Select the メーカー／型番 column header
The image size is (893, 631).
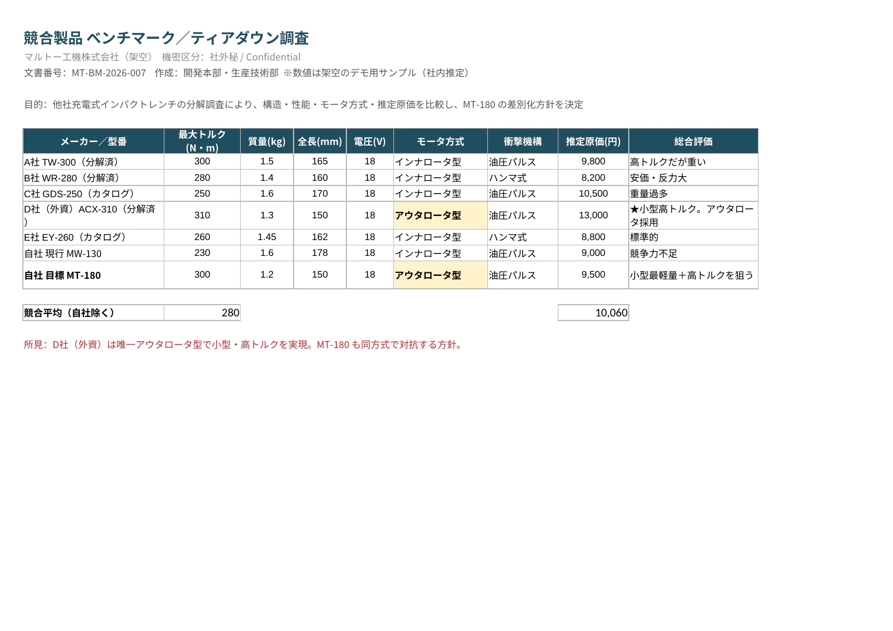tap(93, 141)
